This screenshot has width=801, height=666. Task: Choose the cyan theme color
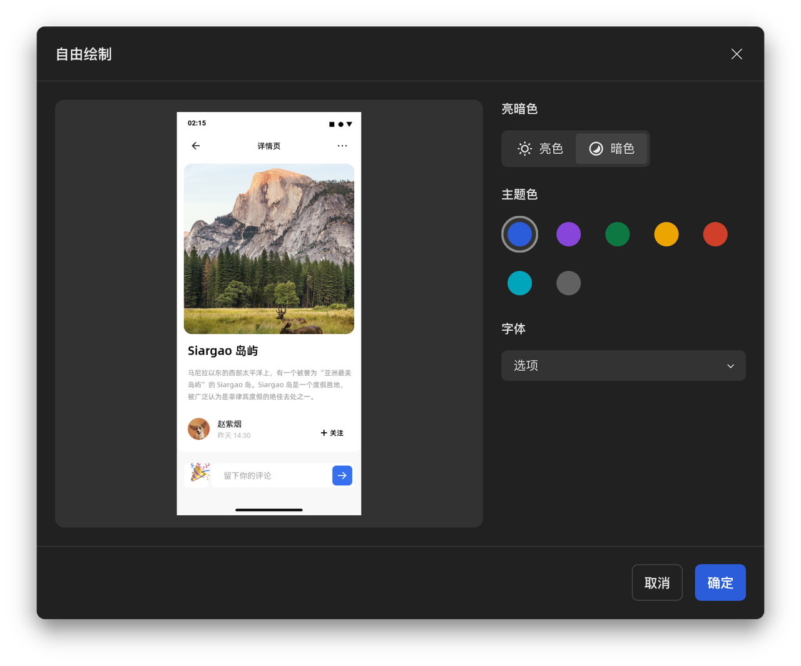(x=519, y=283)
